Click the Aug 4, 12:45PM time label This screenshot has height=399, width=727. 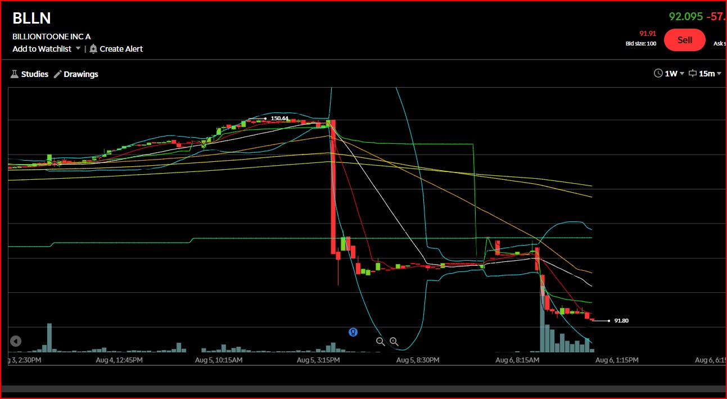(x=118, y=360)
